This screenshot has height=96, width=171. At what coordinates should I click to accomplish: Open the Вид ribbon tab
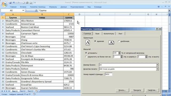pyautogui.click(x=89, y=7)
